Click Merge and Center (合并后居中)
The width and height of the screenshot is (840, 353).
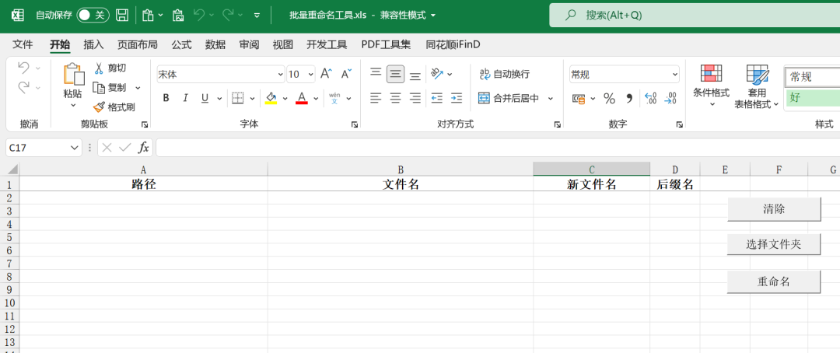tap(509, 98)
